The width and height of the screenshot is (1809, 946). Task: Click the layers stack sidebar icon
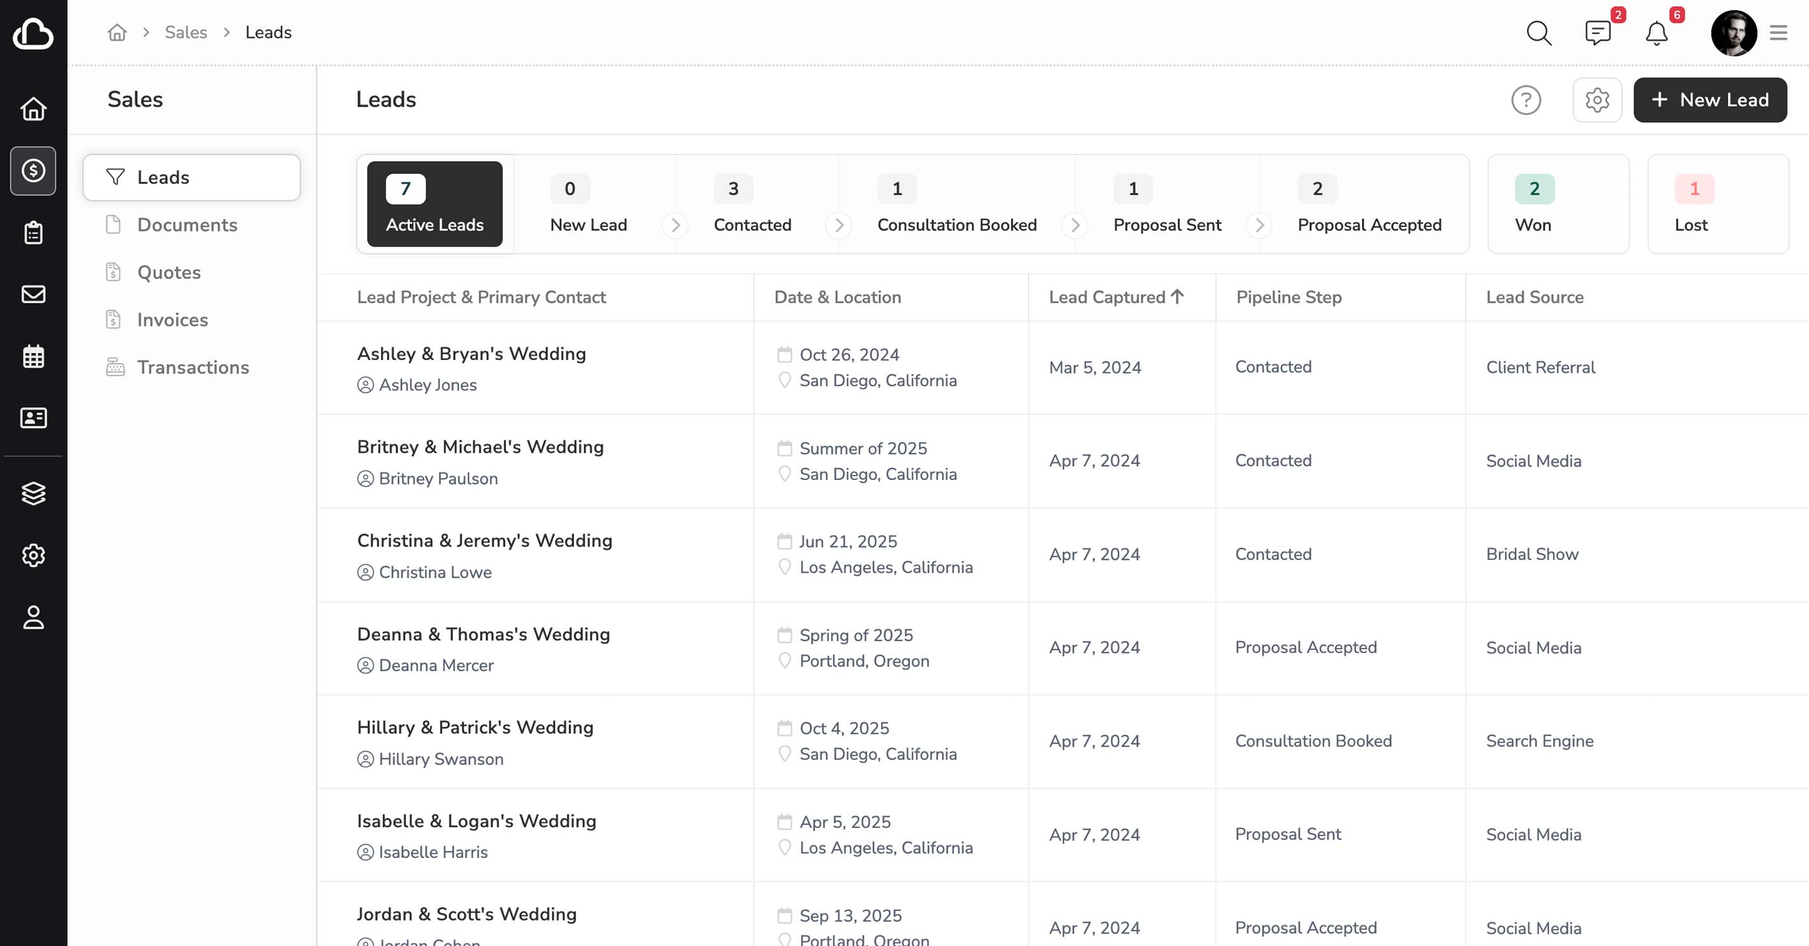point(33,493)
